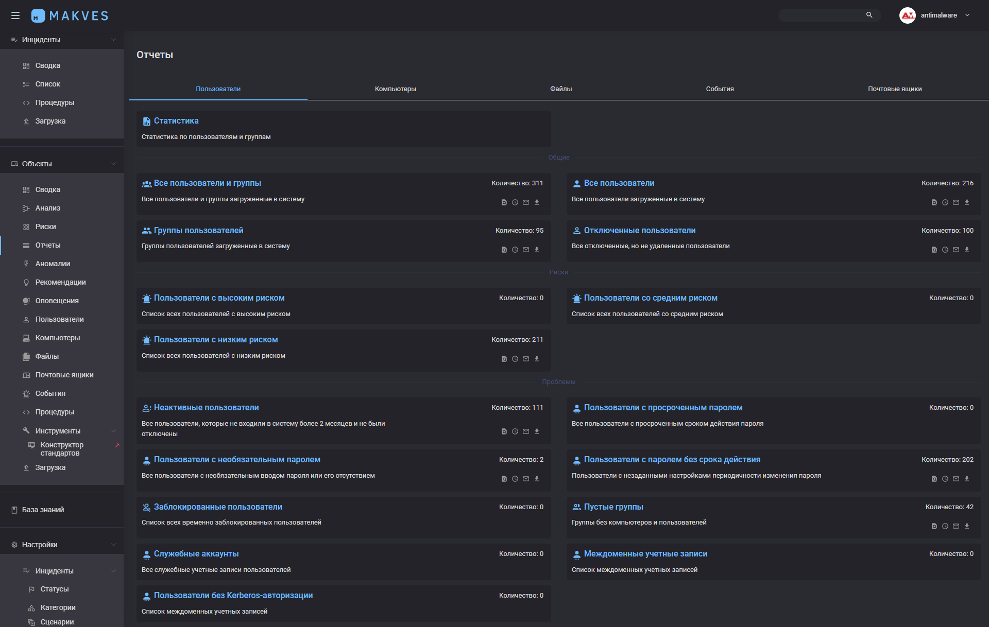Open the hamburger menu at top left

pos(15,15)
